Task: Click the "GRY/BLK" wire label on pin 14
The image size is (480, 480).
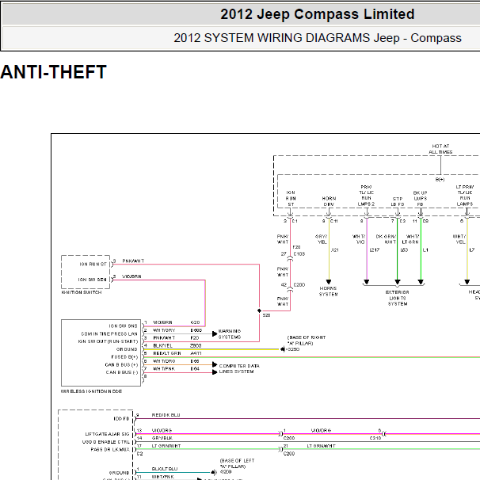Action: [162, 438]
